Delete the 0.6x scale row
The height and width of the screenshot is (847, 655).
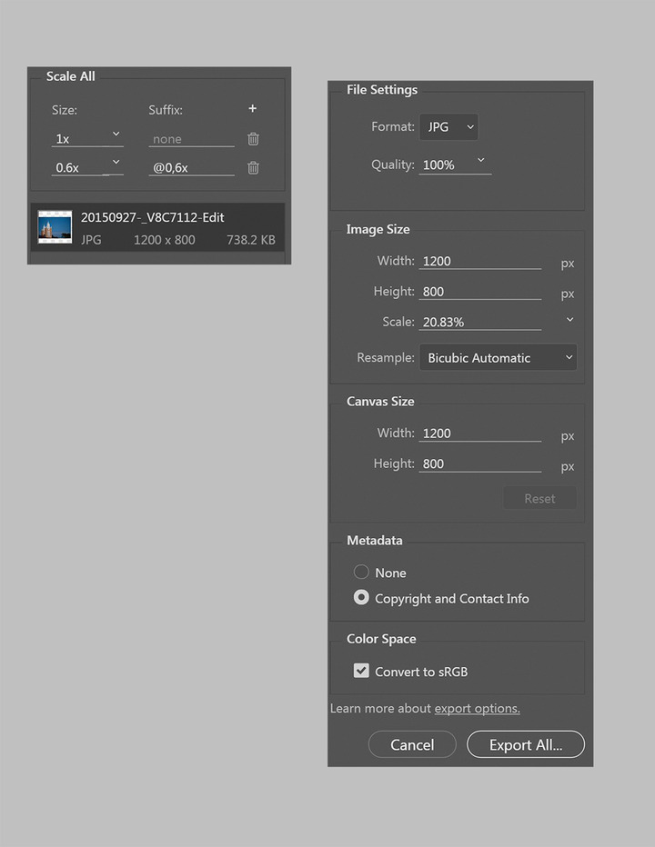click(x=253, y=168)
